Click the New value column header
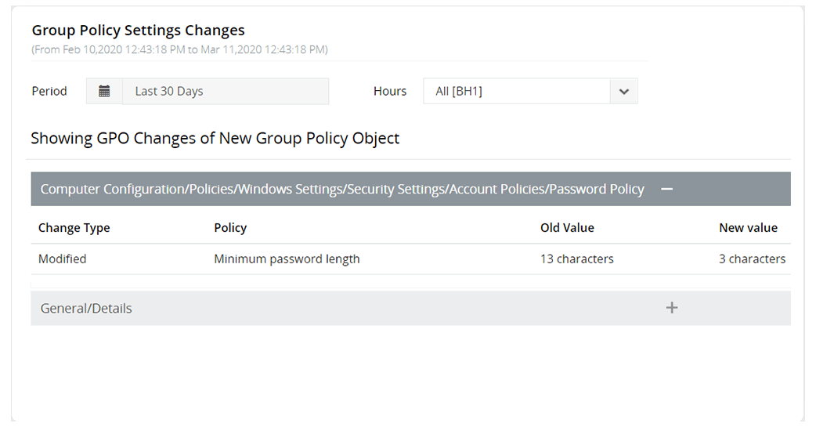 pyautogui.click(x=748, y=228)
